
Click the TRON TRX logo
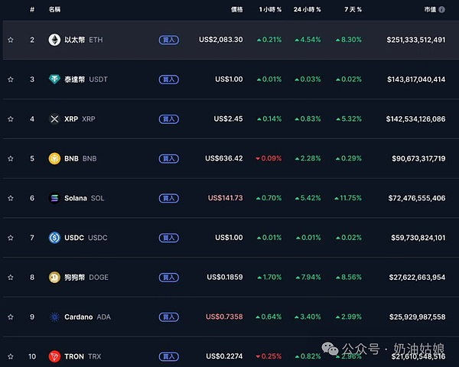pos(54,356)
